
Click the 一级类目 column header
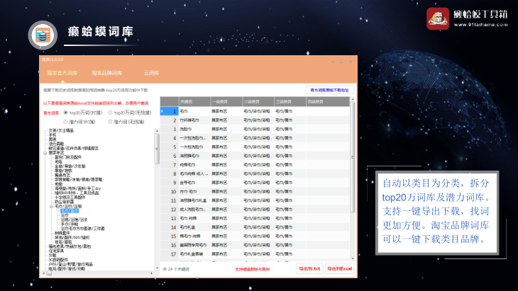click(226, 101)
